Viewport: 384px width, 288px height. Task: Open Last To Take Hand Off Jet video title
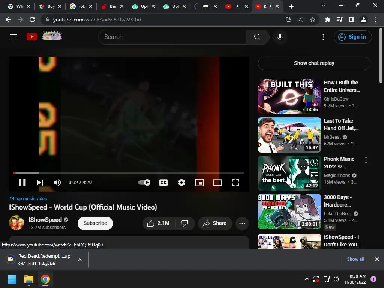pyautogui.click(x=341, y=124)
